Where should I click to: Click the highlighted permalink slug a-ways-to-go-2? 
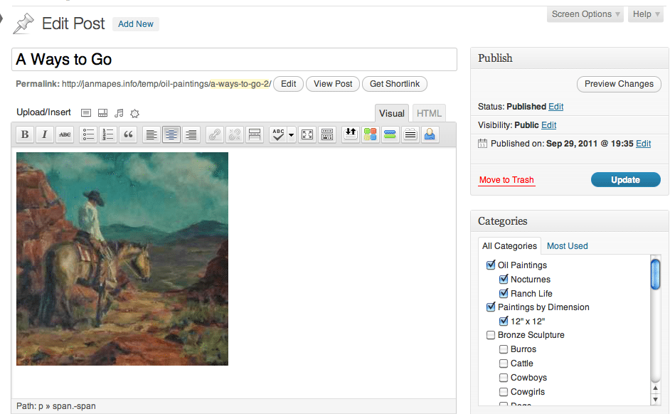click(x=240, y=84)
